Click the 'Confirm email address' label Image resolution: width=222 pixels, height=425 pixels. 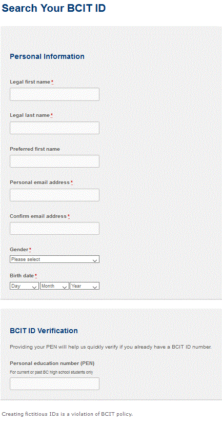click(x=38, y=216)
